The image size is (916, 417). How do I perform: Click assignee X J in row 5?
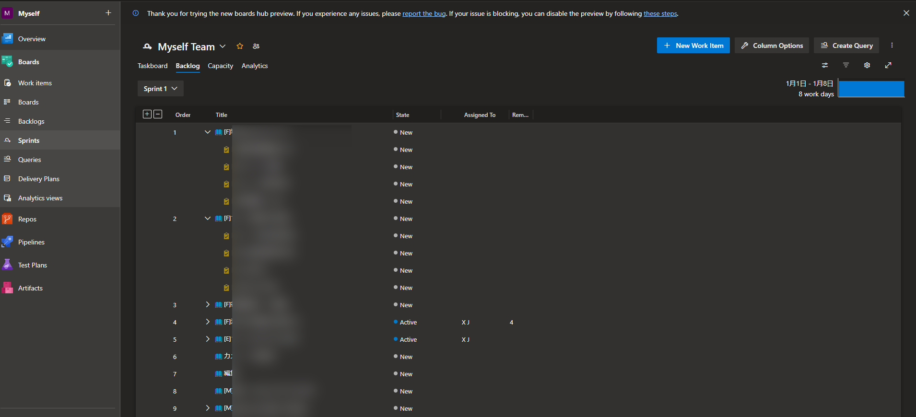pyautogui.click(x=466, y=339)
